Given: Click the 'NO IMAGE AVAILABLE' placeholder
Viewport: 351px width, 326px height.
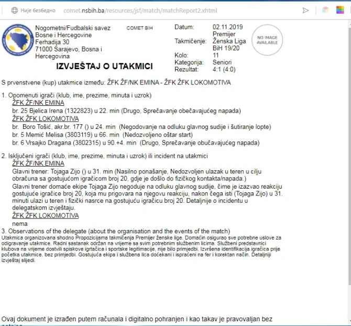Looking at the screenshot, I should coord(267,40).
